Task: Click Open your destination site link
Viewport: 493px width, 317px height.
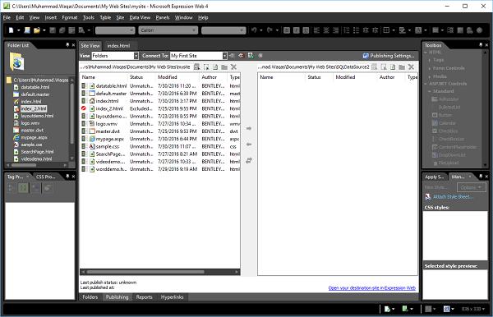Action: tap(372, 287)
